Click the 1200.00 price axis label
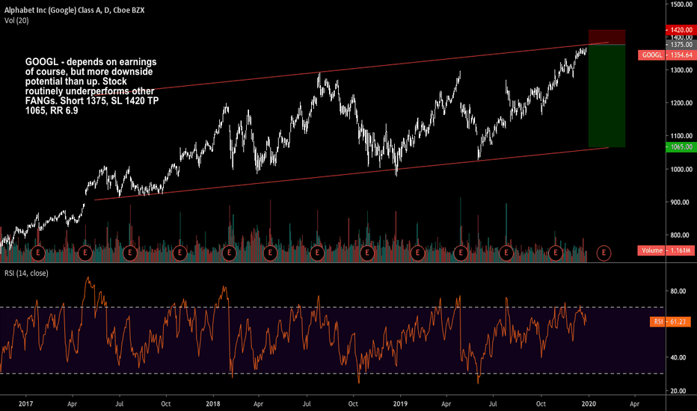 click(x=681, y=103)
